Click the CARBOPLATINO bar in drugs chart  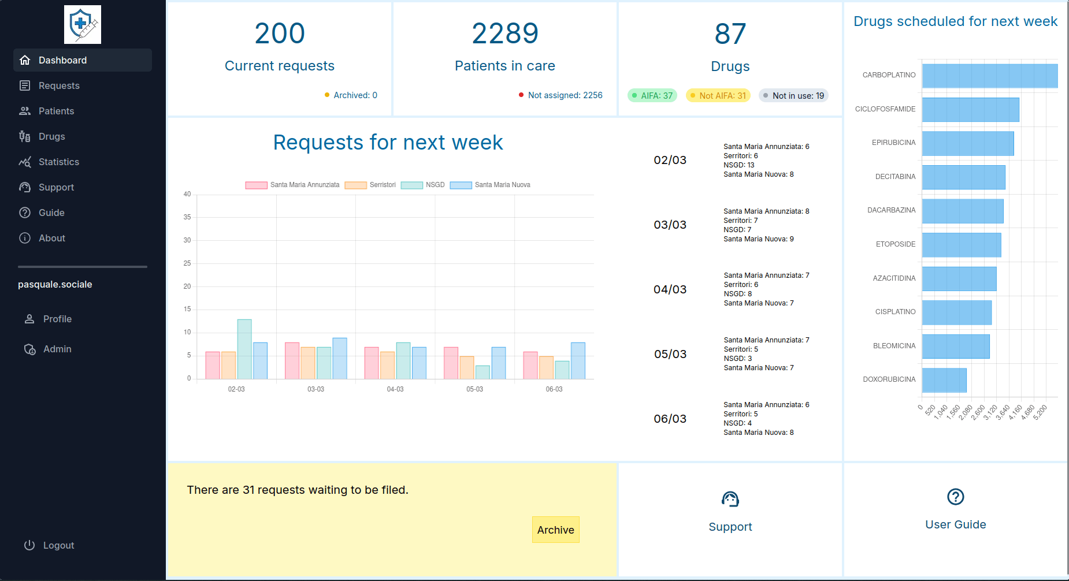point(989,76)
